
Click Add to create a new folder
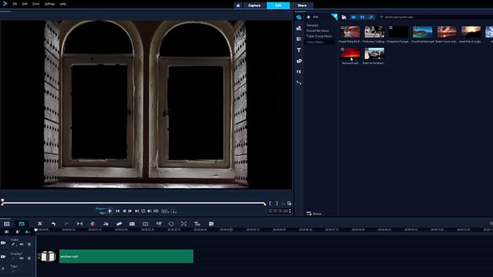(313, 17)
